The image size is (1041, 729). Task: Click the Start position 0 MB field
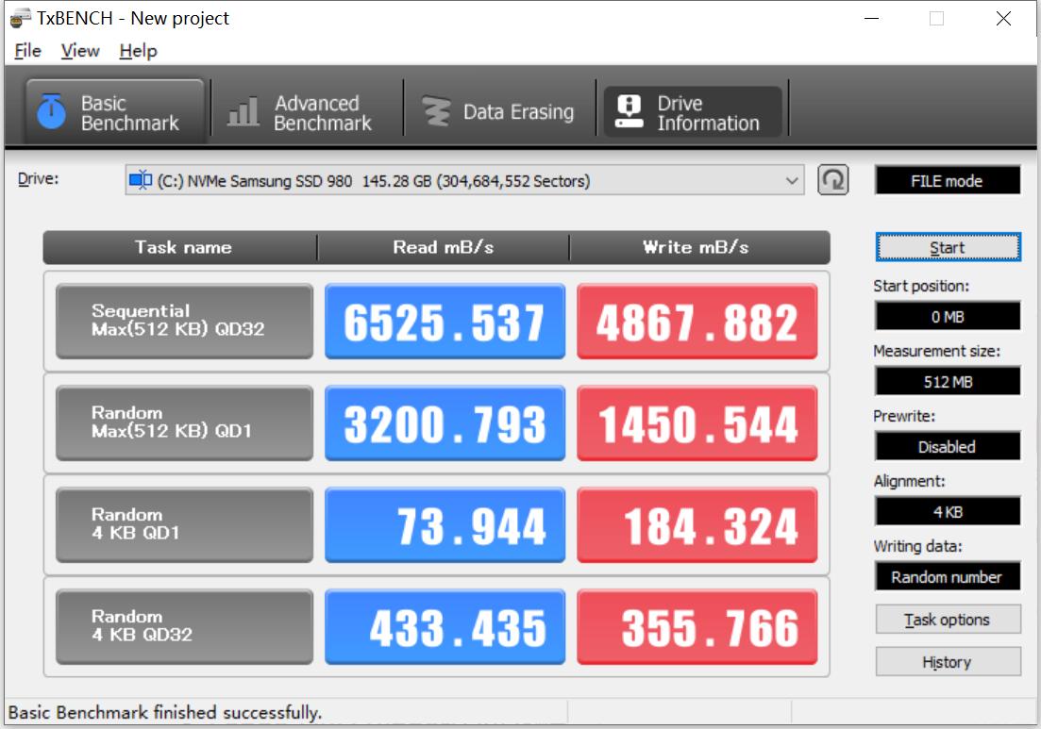[947, 316]
